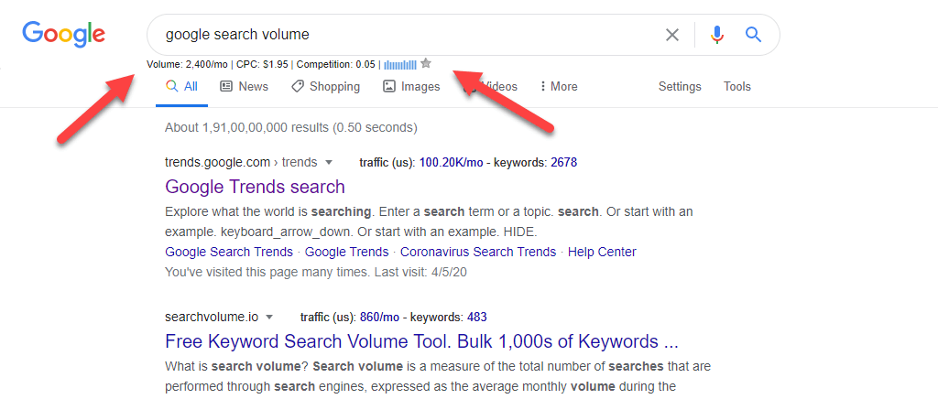
Task: Click the CPC: $1.95 text
Action: pos(262,64)
